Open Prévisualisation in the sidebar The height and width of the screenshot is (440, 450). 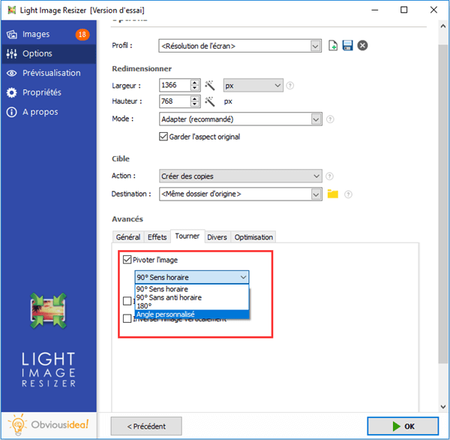48,73
